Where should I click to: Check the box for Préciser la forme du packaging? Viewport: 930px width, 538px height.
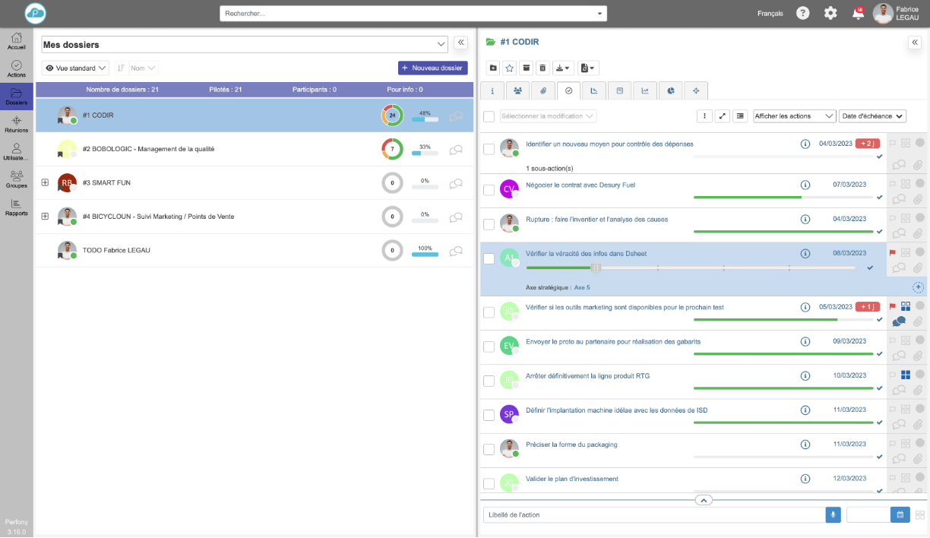(489, 449)
